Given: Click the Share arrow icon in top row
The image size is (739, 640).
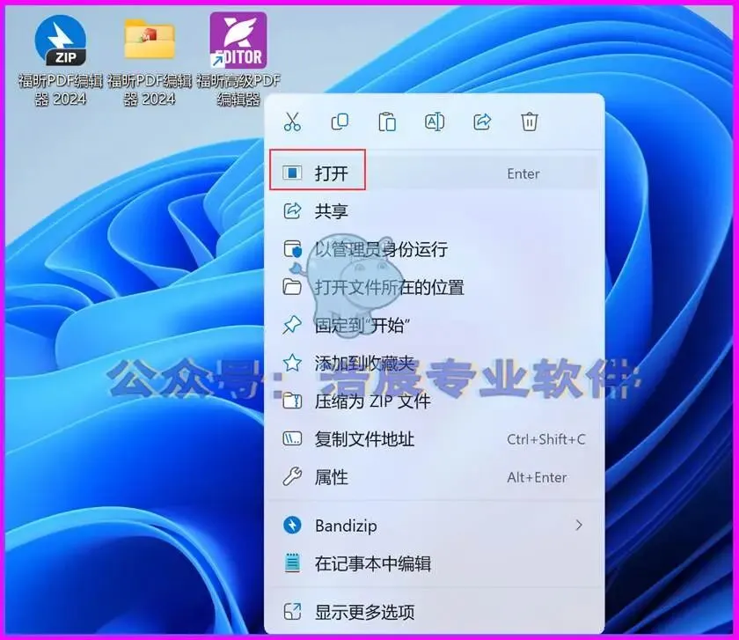Looking at the screenshot, I should 482,121.
